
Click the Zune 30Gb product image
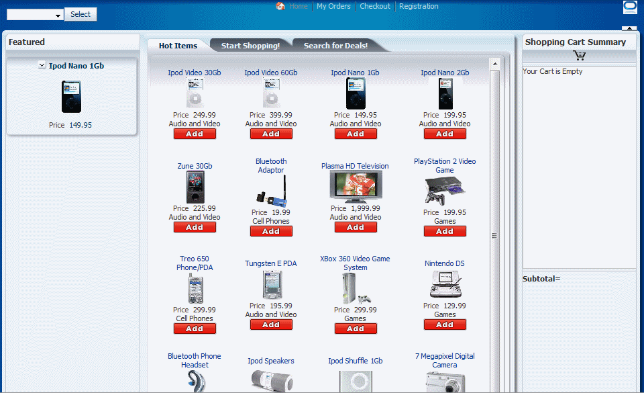(x=195, y=187)
